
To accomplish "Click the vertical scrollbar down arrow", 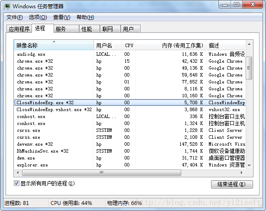I will pos(249,165).
